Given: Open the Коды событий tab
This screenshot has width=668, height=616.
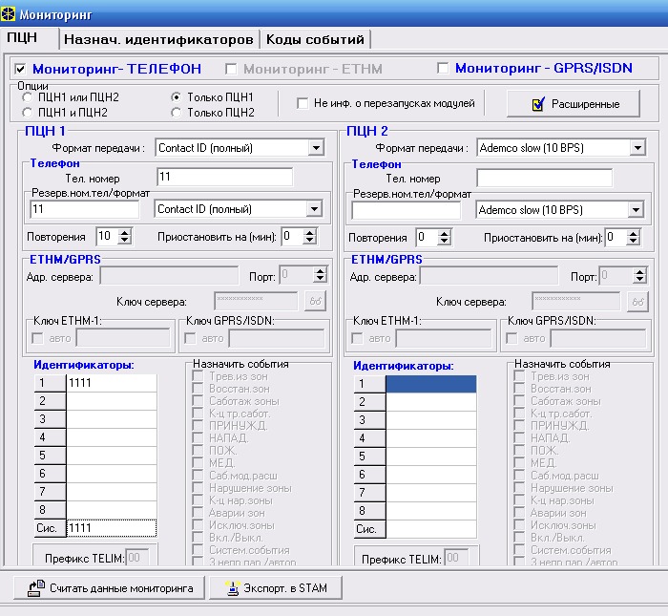Looking at the screenshot, I should pos(315,39).
